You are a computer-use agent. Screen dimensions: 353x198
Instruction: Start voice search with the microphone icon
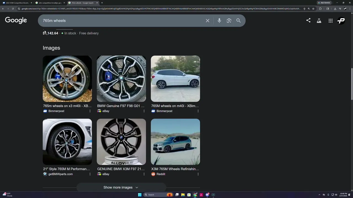tap(219, 21)
